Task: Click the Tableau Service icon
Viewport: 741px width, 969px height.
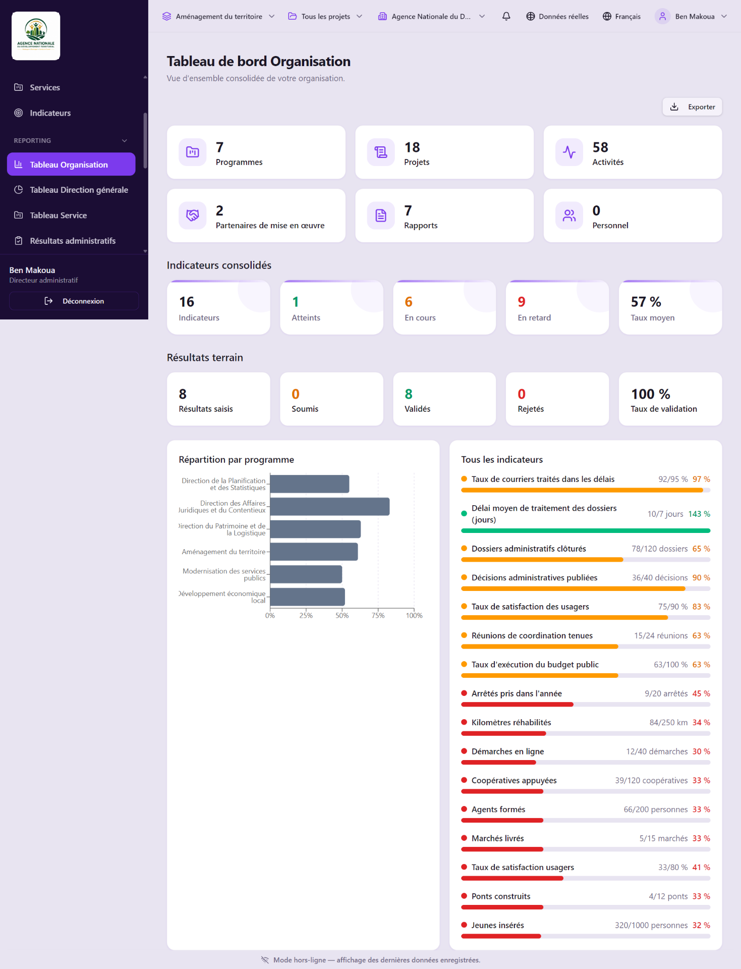Action: (19, 215)
